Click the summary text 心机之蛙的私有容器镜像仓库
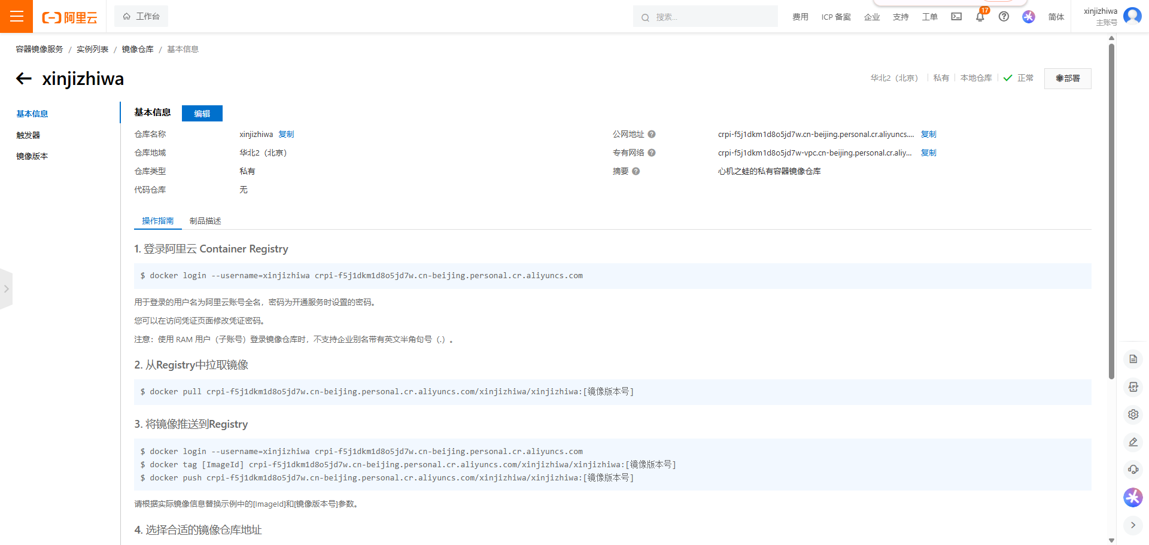 770,172
